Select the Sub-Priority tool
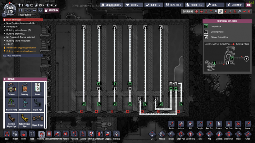Viewport: 255px width, 143px height. tap(190, 135)
